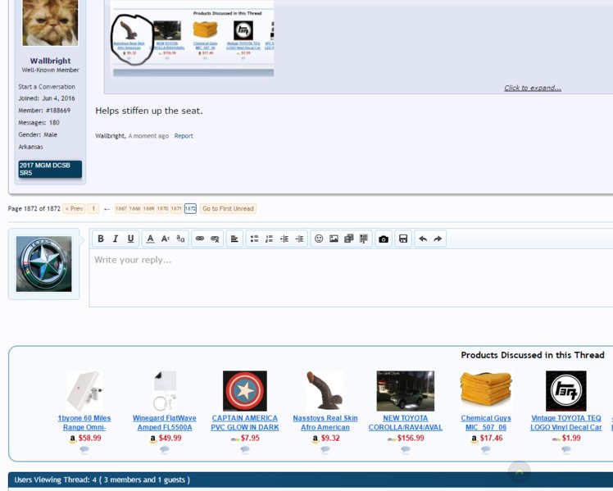Click the page-range left arrow
This screenshot has height=491, width=613.
[107, 209]
